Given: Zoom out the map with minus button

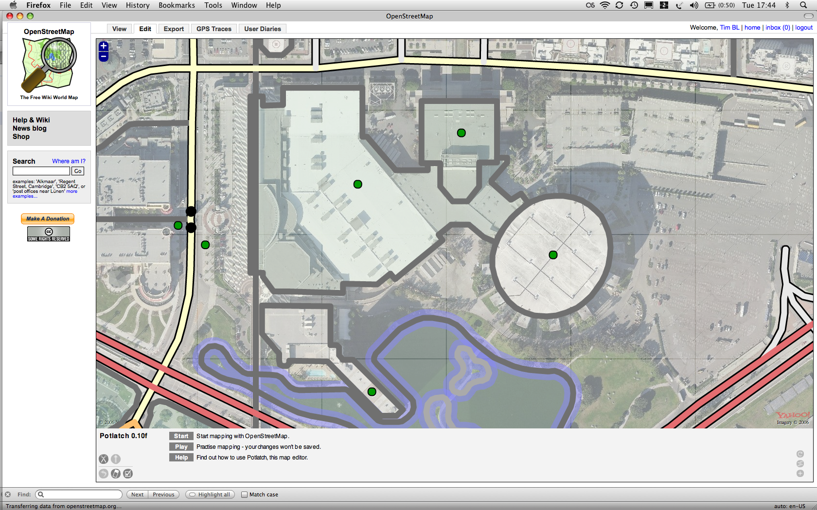Looking at the screenshot, I should pos(103,57).
